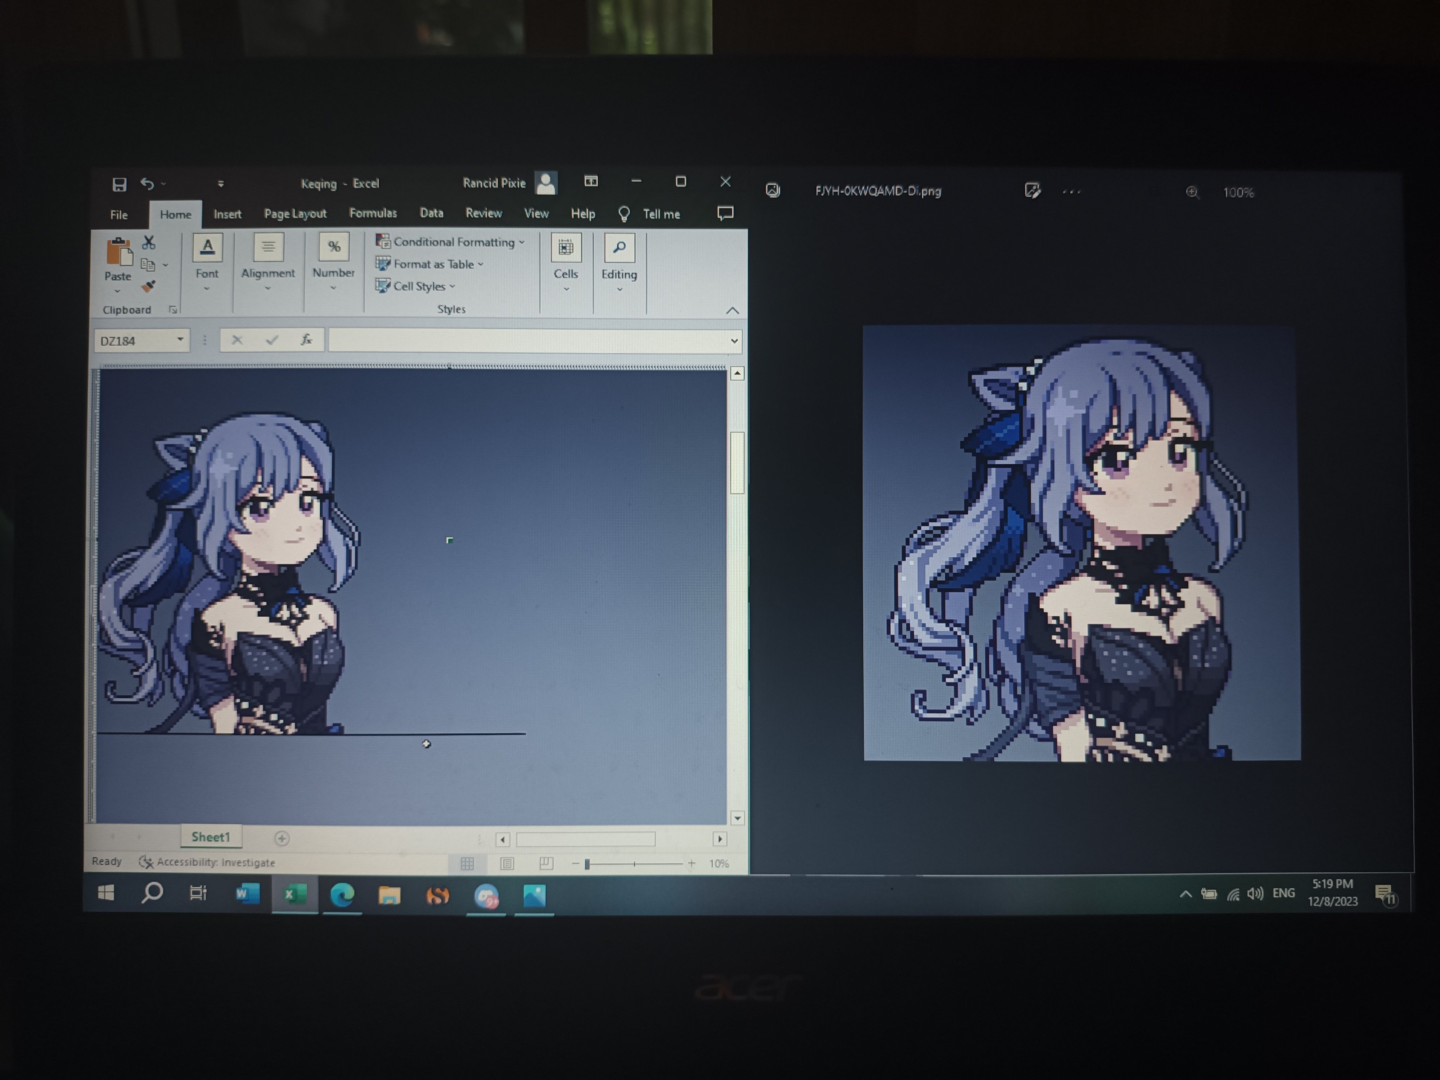Toggle Page Layout view in the status bar
This screenshot has height=1080, width=1440.
click(507, 863)
